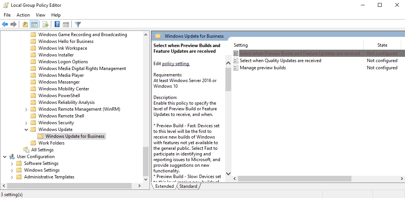405x198 pixels.
Task: Select Windows Ink Workspace in tree
Action: click(63, 48)
